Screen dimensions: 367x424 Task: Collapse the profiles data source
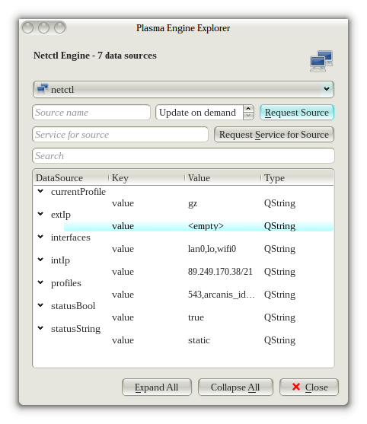pyautogui.click(x=40, y=282)
